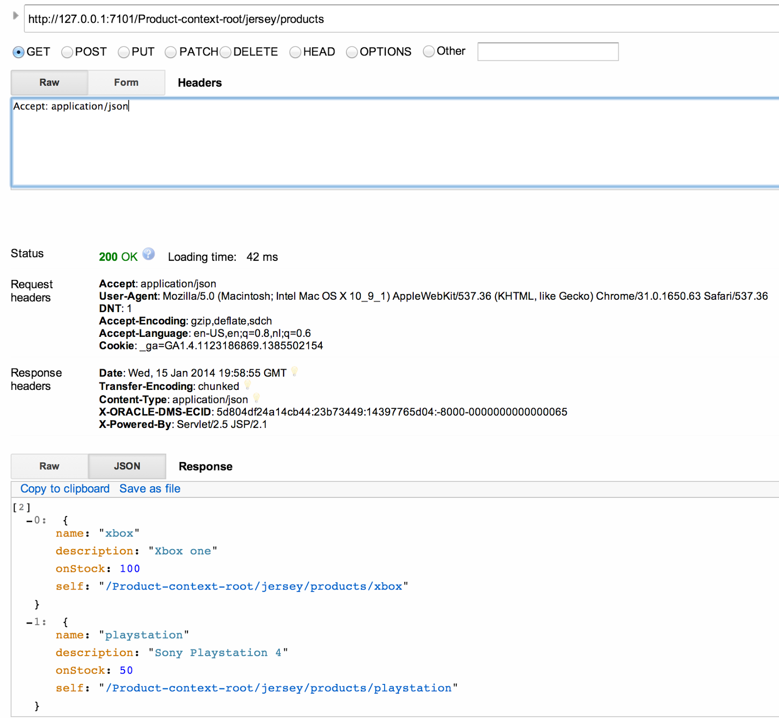This screenshot has width=779, height=718.
Task: Select the OPTIONS request method
Action: [352, 52]
